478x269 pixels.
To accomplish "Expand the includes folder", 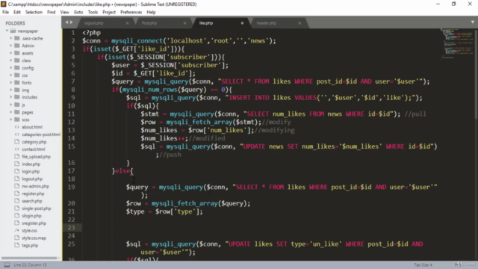I will 11,97.
